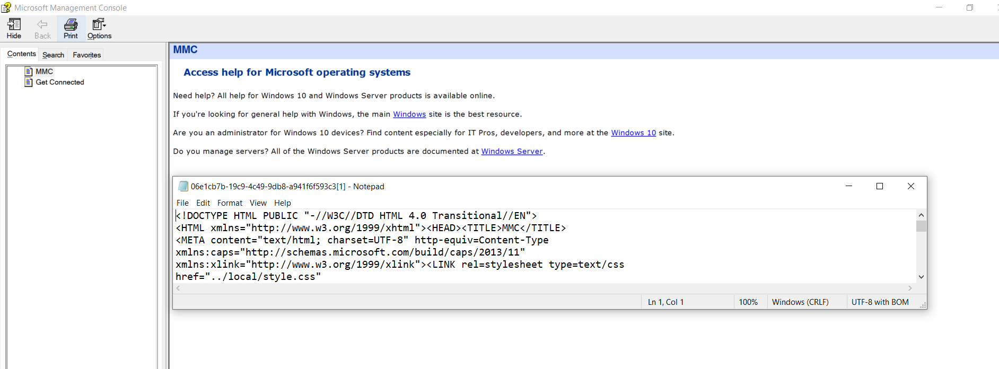Open Notepad's File menu
999x369 pixels.
click(182, 203)
